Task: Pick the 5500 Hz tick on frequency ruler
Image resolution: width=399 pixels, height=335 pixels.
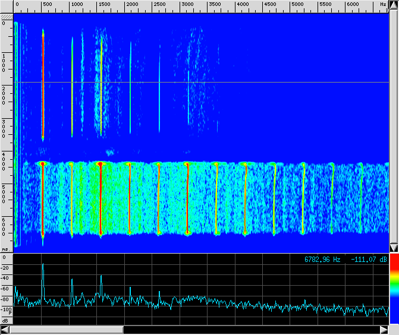Action: point(325,5)
